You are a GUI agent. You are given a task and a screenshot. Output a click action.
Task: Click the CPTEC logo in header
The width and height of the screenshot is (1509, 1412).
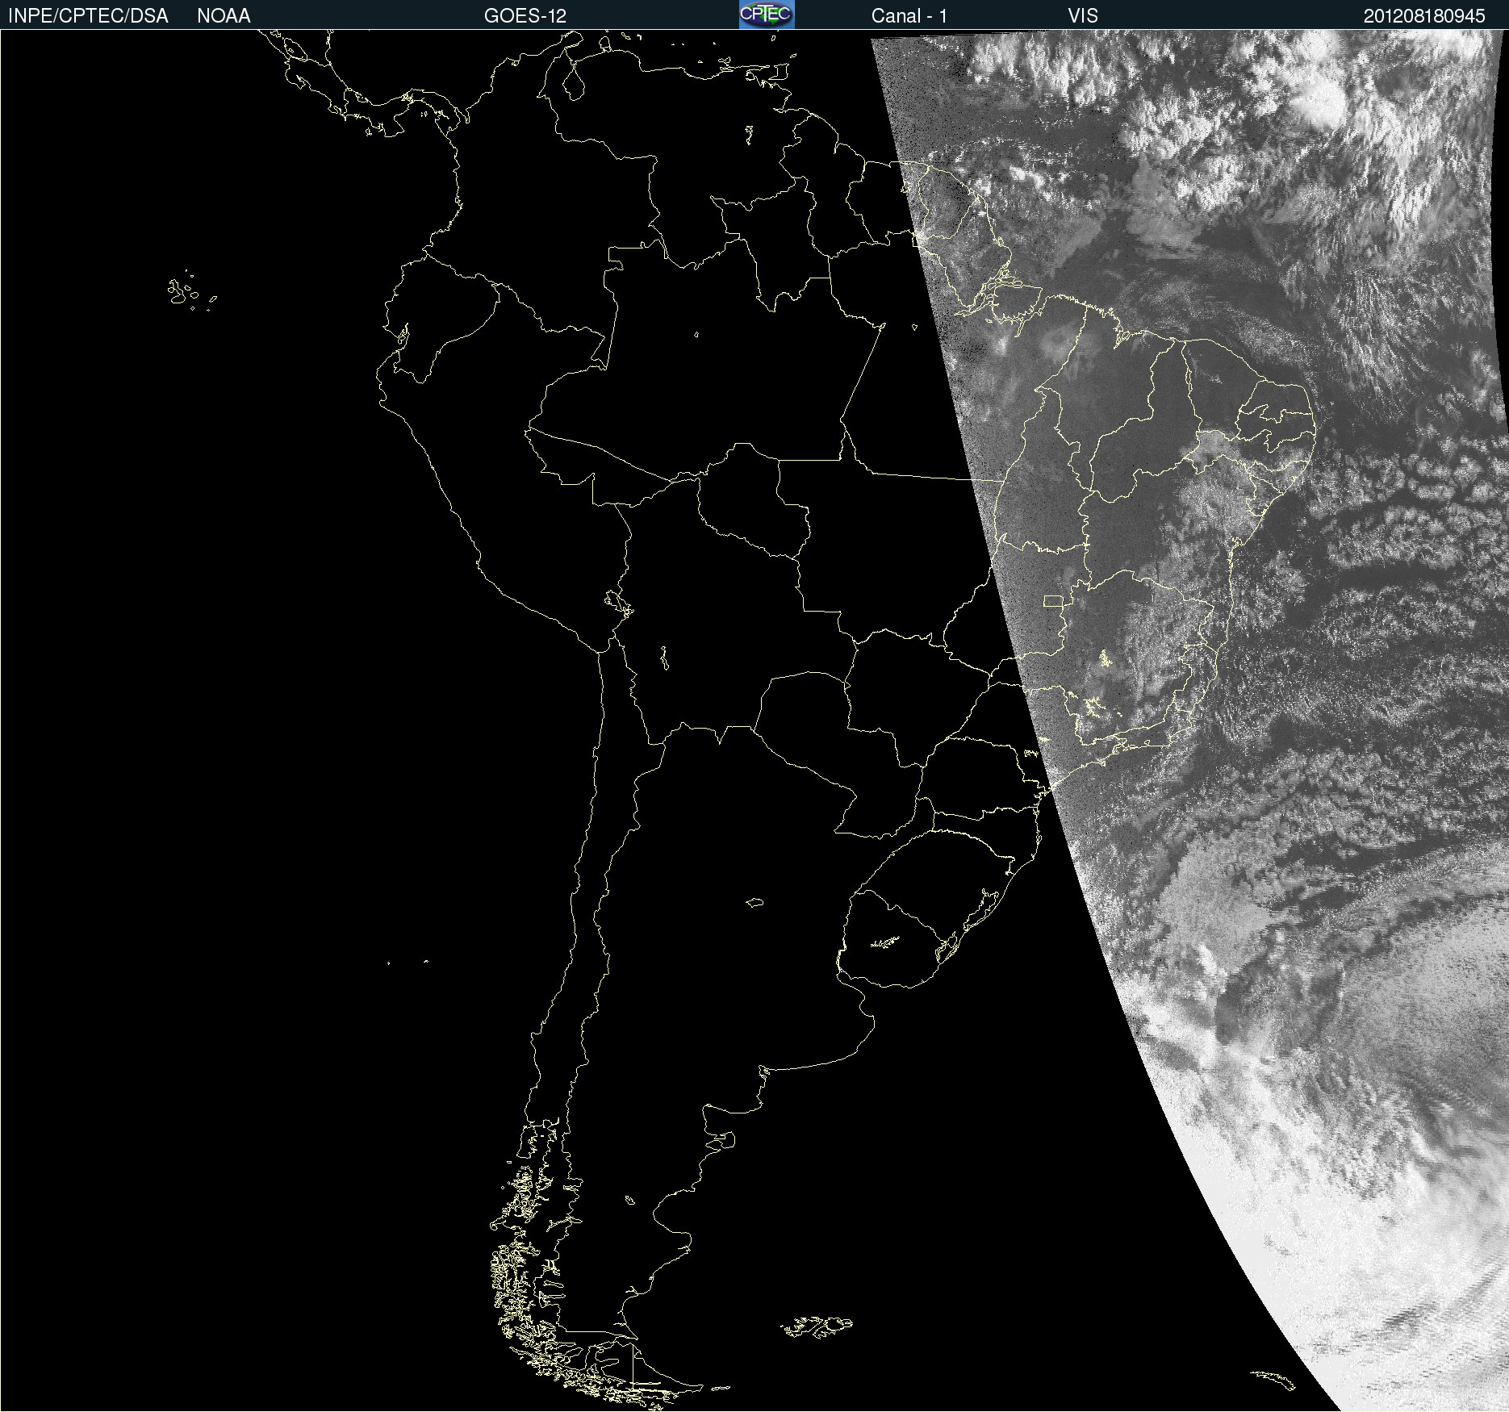point(767,15)
